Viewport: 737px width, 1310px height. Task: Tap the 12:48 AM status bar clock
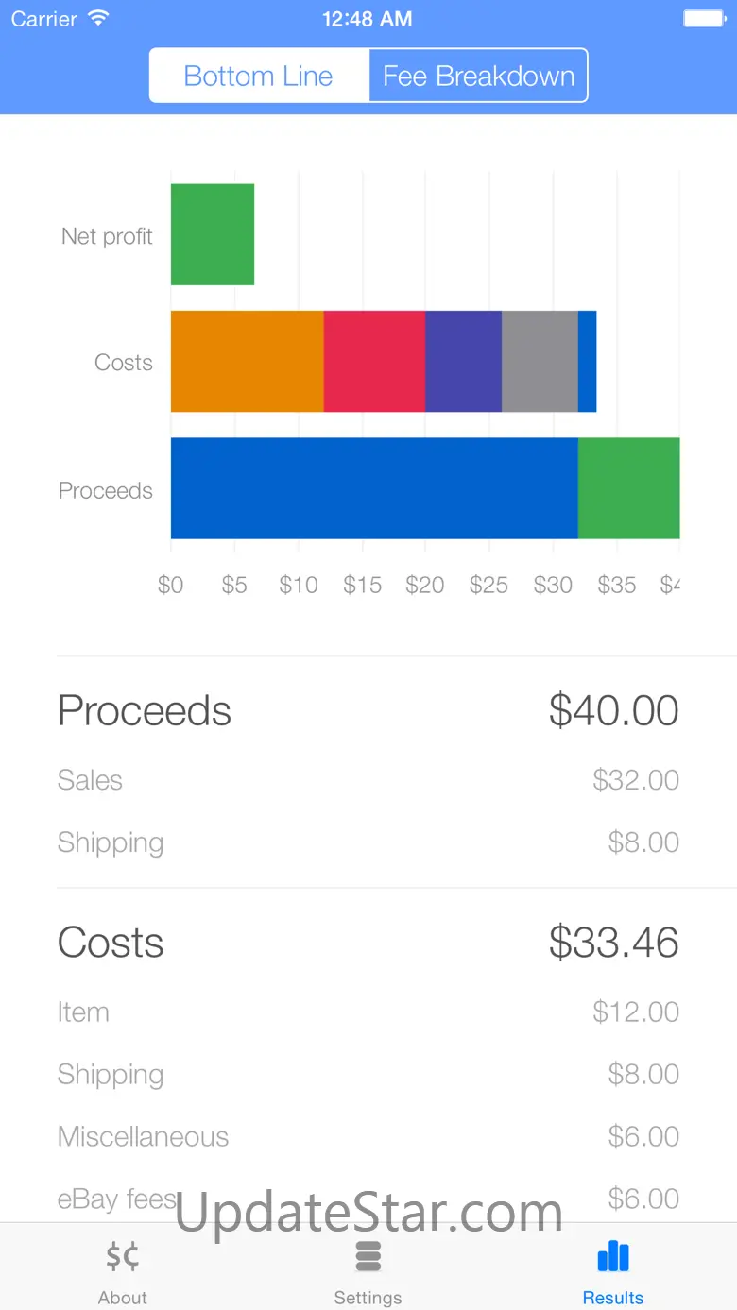[368, 18]
